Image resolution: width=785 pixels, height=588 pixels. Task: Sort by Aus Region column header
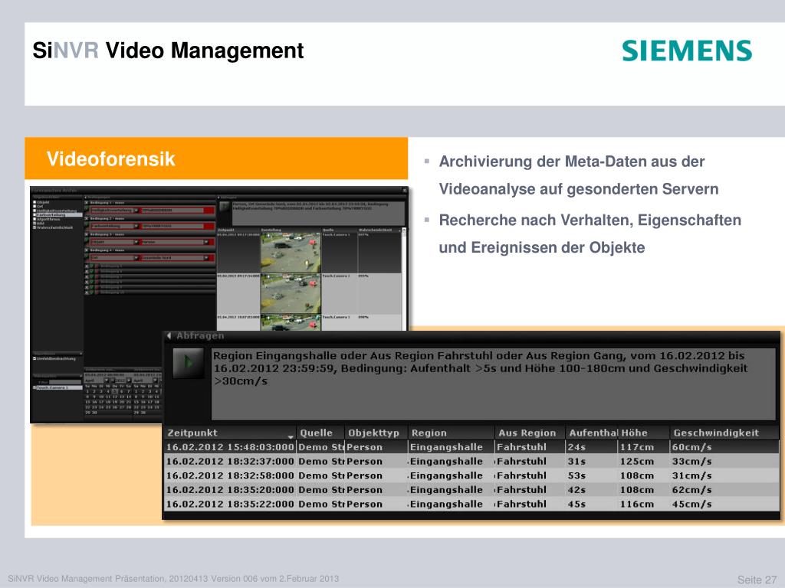click(x=530, y=433)
